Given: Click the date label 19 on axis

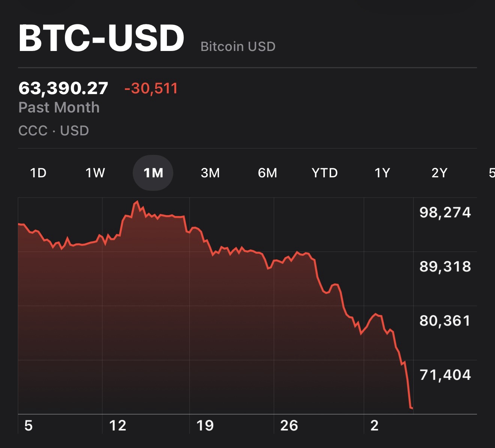Looking at the screenshot, I should 205,426.
